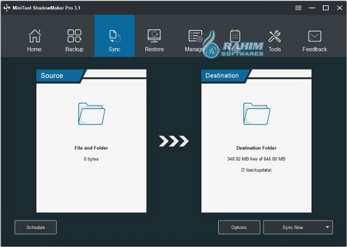Minimize the ShadowMaker window

pyautogui.click(x=312, y=8)
